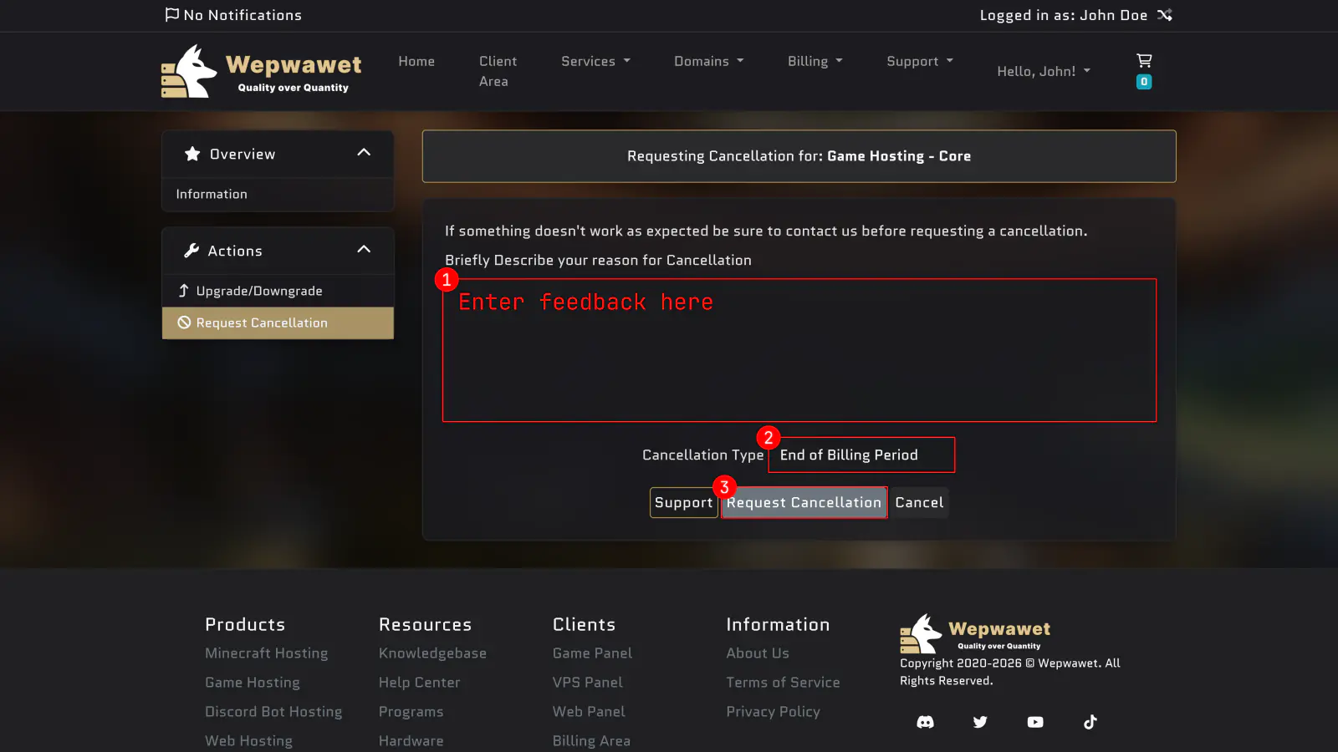Open the Hello, John! account menu
Viewport: 1338px width, 752px height.
point(1043,71)
